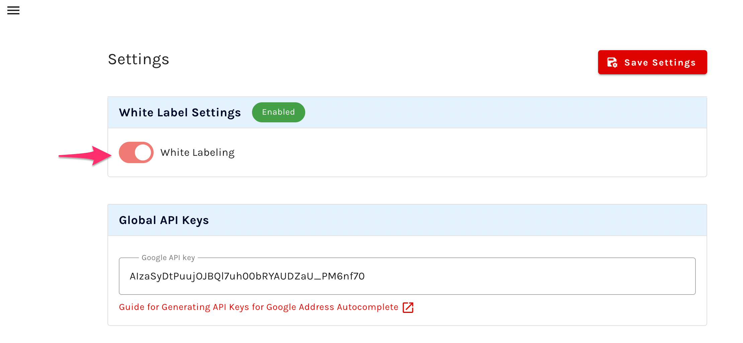This screenshot has width=743, height=343.
Task: Click the "Save Settings" button text
Action: click(x=660, y=63)
